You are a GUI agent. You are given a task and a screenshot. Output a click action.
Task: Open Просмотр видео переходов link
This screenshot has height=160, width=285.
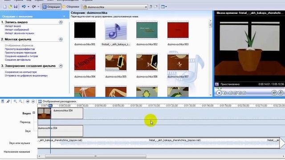click(20, 52)
